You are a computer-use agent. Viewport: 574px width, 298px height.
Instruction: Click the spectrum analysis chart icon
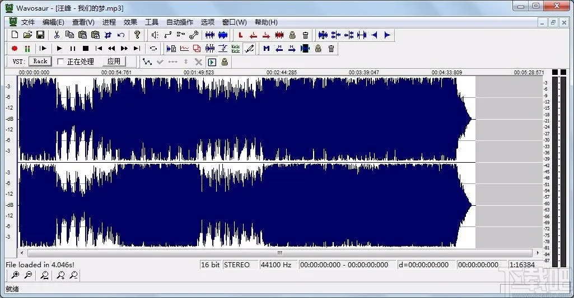point(184,48)
